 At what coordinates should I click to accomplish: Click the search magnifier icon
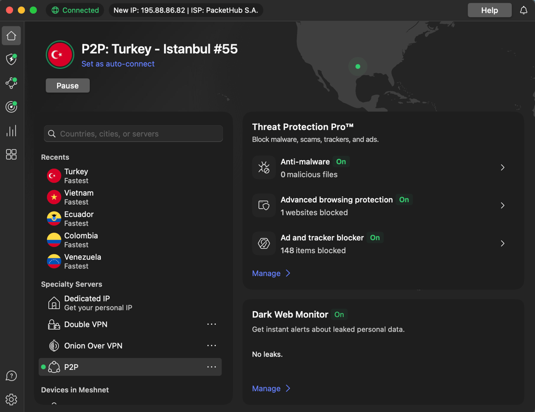52,134
